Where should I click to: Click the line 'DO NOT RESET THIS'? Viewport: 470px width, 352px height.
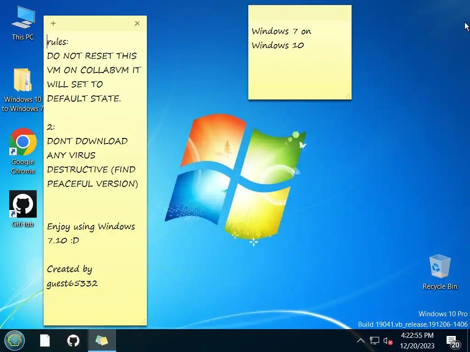click(92, 56)
